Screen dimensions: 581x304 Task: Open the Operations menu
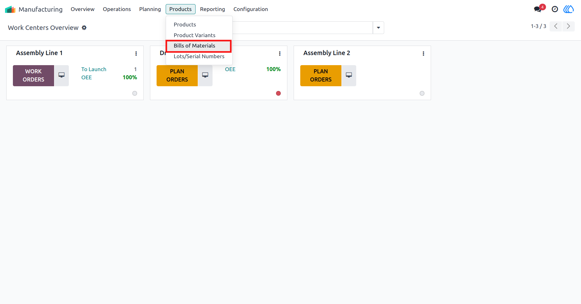(117, 9)
